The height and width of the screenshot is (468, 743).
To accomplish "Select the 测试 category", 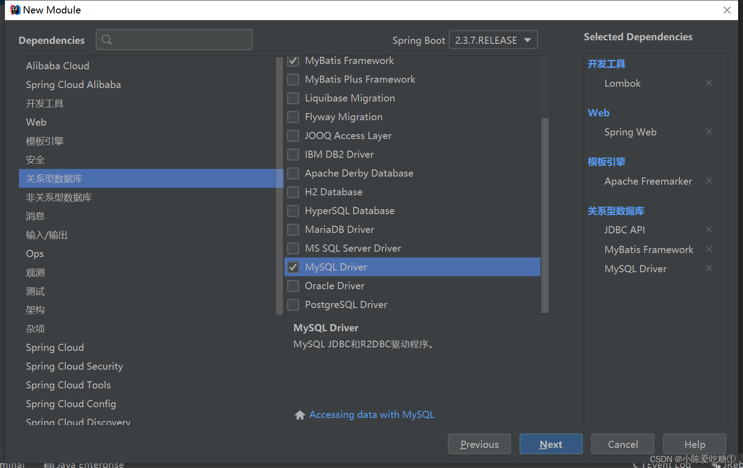I will [148, 291].
